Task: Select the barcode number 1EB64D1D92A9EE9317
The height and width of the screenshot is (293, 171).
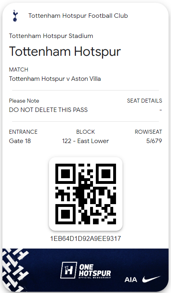Action: [x=86, y=238]
